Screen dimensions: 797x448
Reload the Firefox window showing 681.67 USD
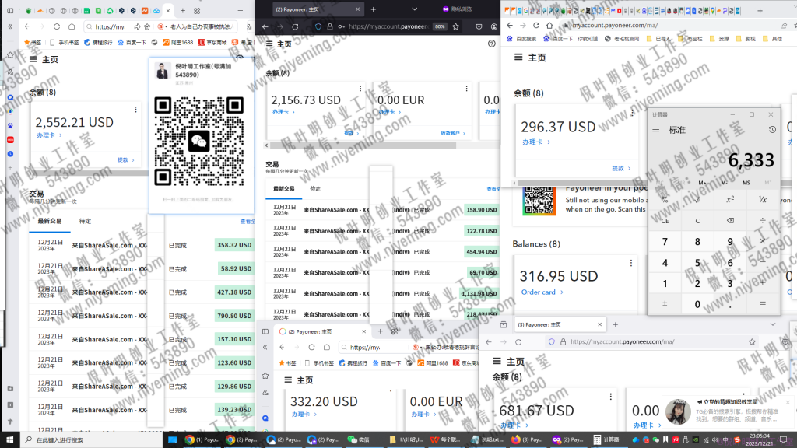(x=518, y=342)
